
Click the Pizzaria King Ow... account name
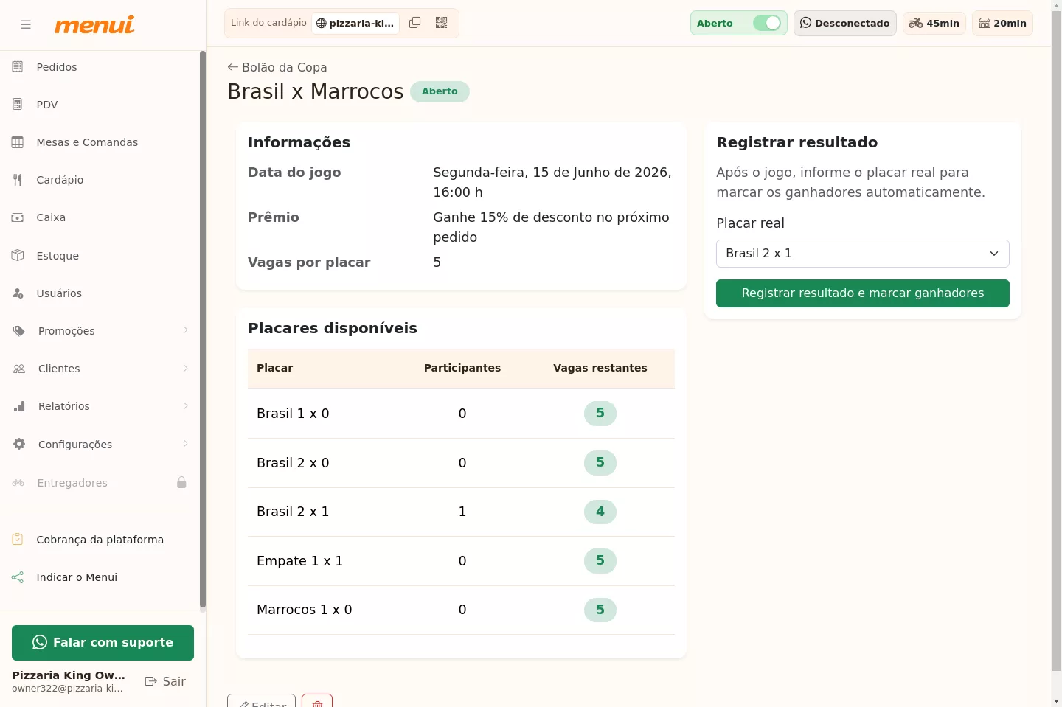pyautogui.click(x=69, y=675)
